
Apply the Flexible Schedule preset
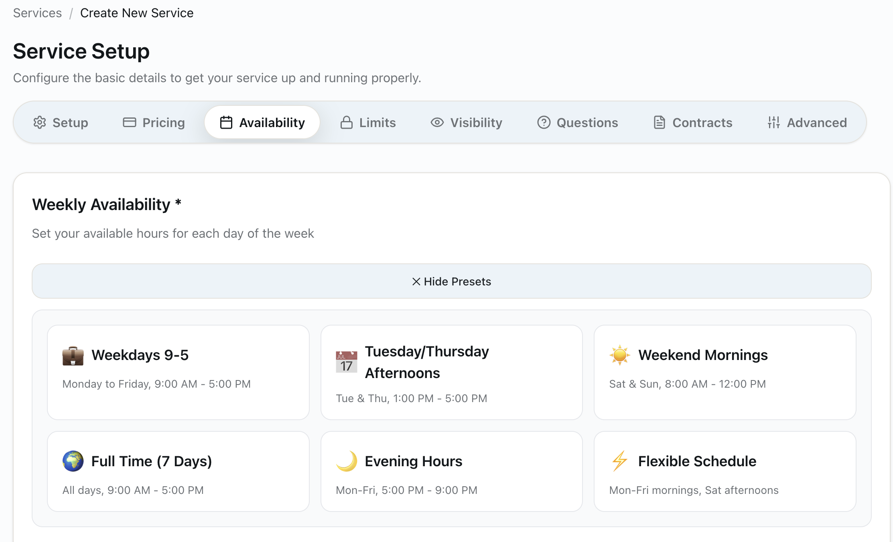(x=725, y=471)
